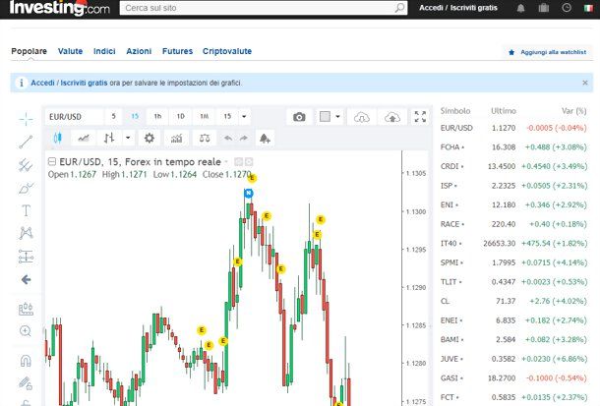This screenshot has width=600, height=406.
Task: Save chart layout to cloud
Action: 392,117
